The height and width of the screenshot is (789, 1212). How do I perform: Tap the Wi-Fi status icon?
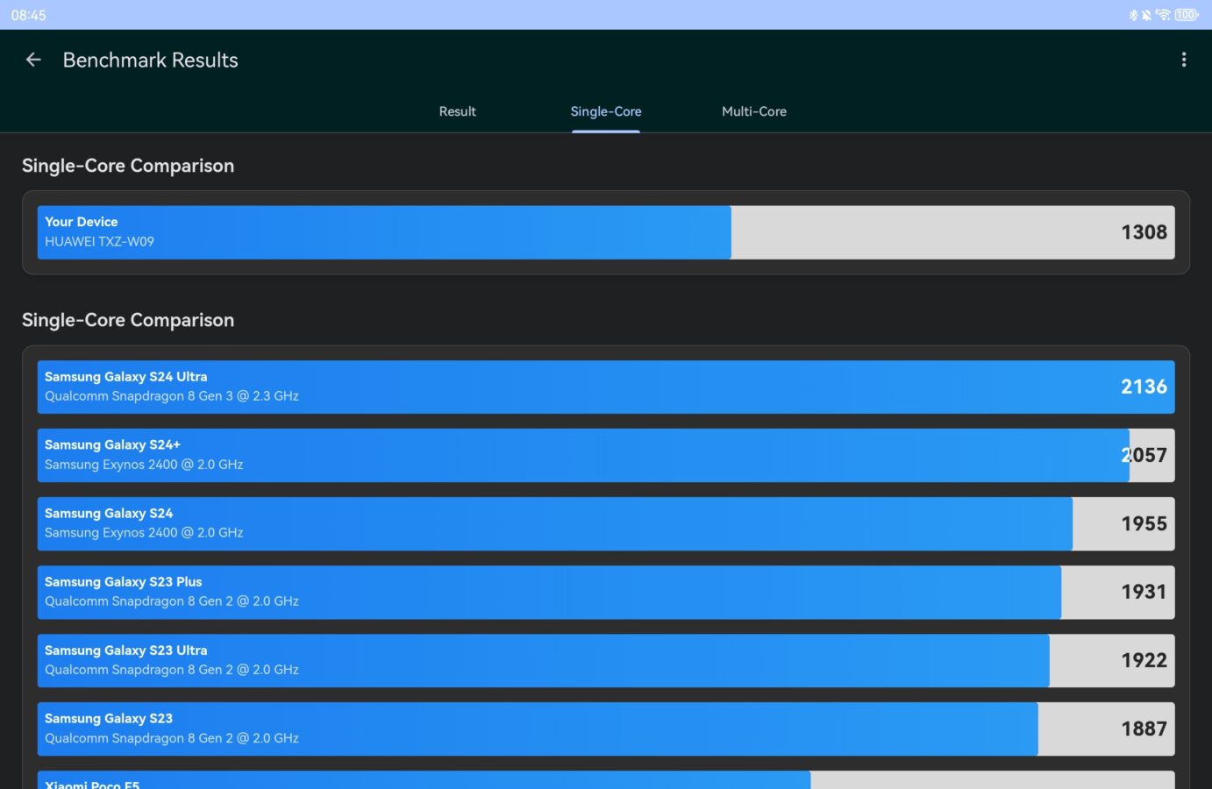1163,15
